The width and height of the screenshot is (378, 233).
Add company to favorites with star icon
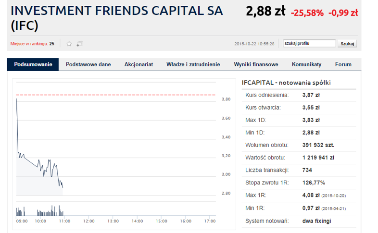point(69,44)
